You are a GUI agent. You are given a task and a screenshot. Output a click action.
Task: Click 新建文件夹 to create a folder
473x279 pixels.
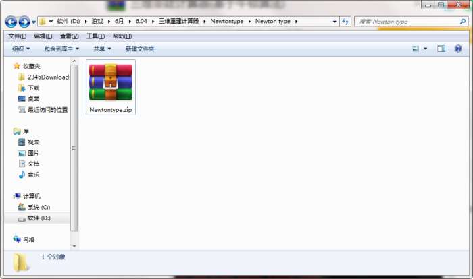(x=140, y=49)
